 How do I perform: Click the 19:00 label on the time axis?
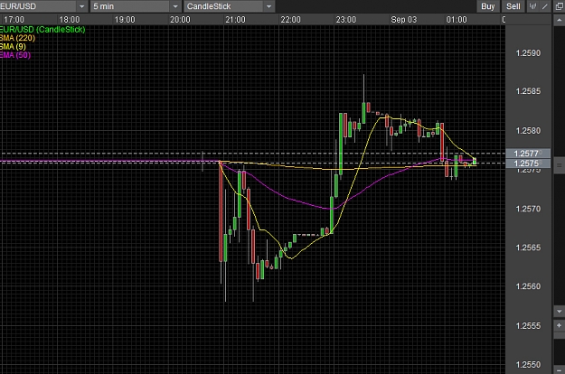tap(125, 20)
